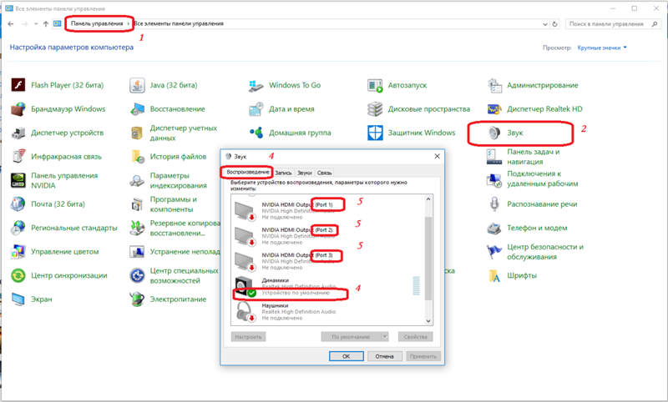Open Программы и компоненты icon
The width and height of the screenshot is (668, 402).
[x=137, y=204]
